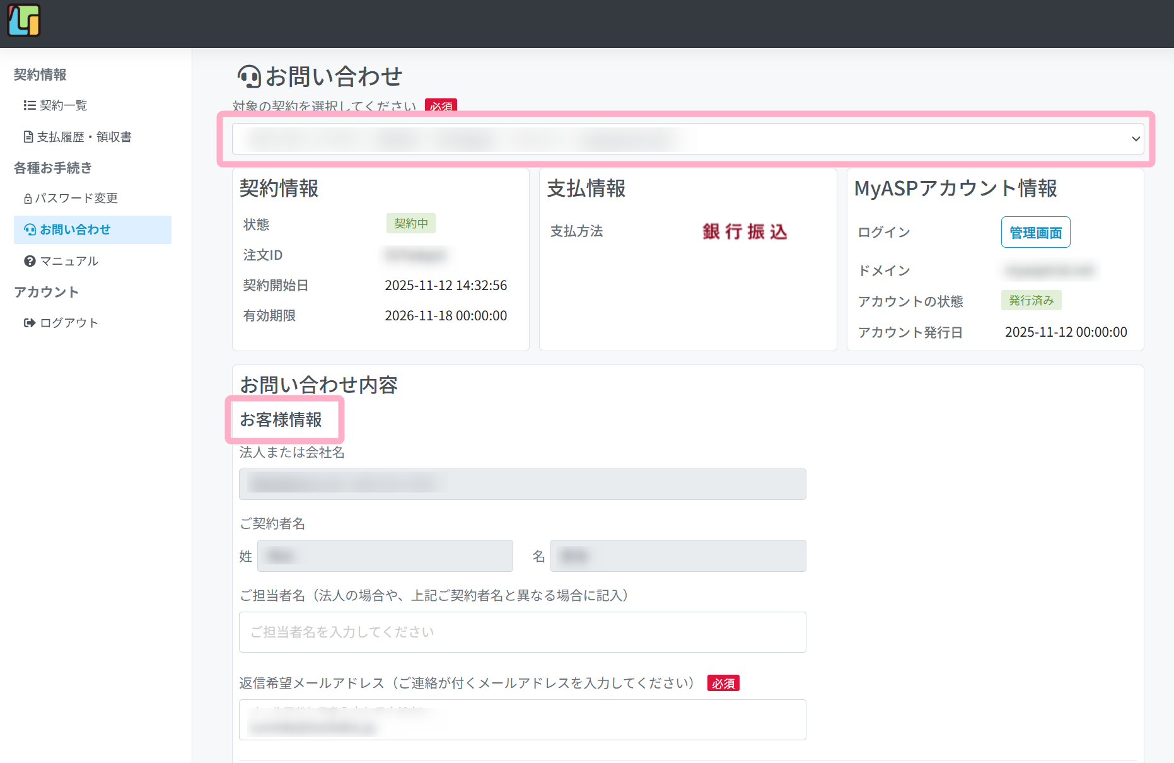
Task: Open 契約一覧 from the sidebar
Action: [63, 105]
